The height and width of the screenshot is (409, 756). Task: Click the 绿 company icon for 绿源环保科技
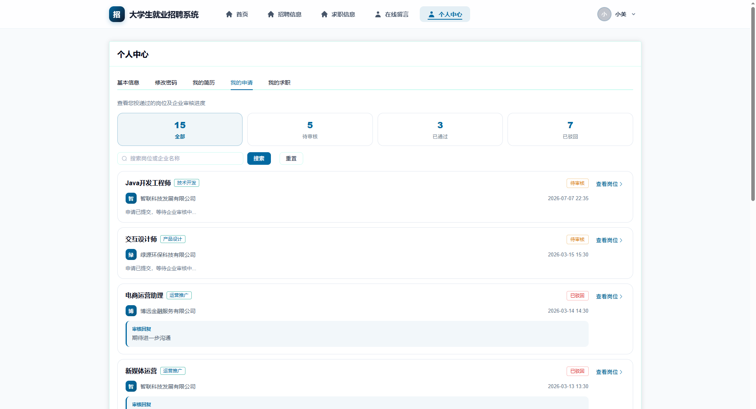(131, 254)
